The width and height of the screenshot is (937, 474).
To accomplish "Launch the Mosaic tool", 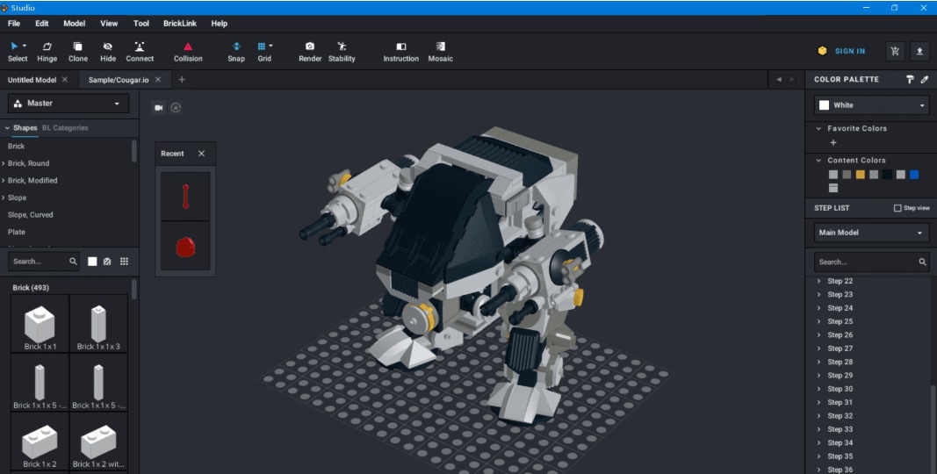I will pos(441,52).
